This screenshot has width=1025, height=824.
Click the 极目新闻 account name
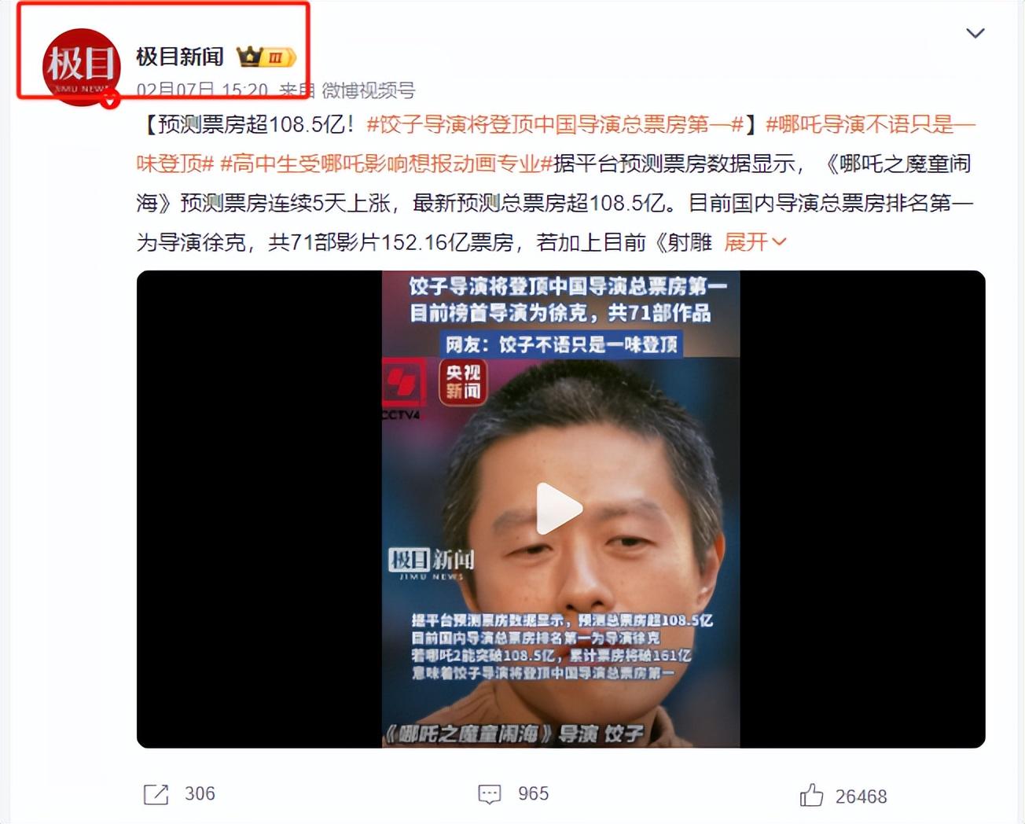(x=180, y=57)
